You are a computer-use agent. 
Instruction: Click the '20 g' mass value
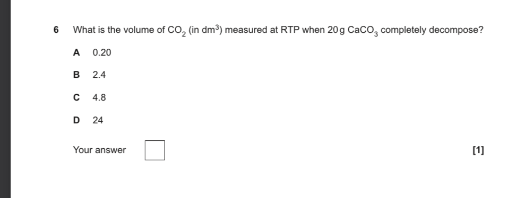click(336, 30)
